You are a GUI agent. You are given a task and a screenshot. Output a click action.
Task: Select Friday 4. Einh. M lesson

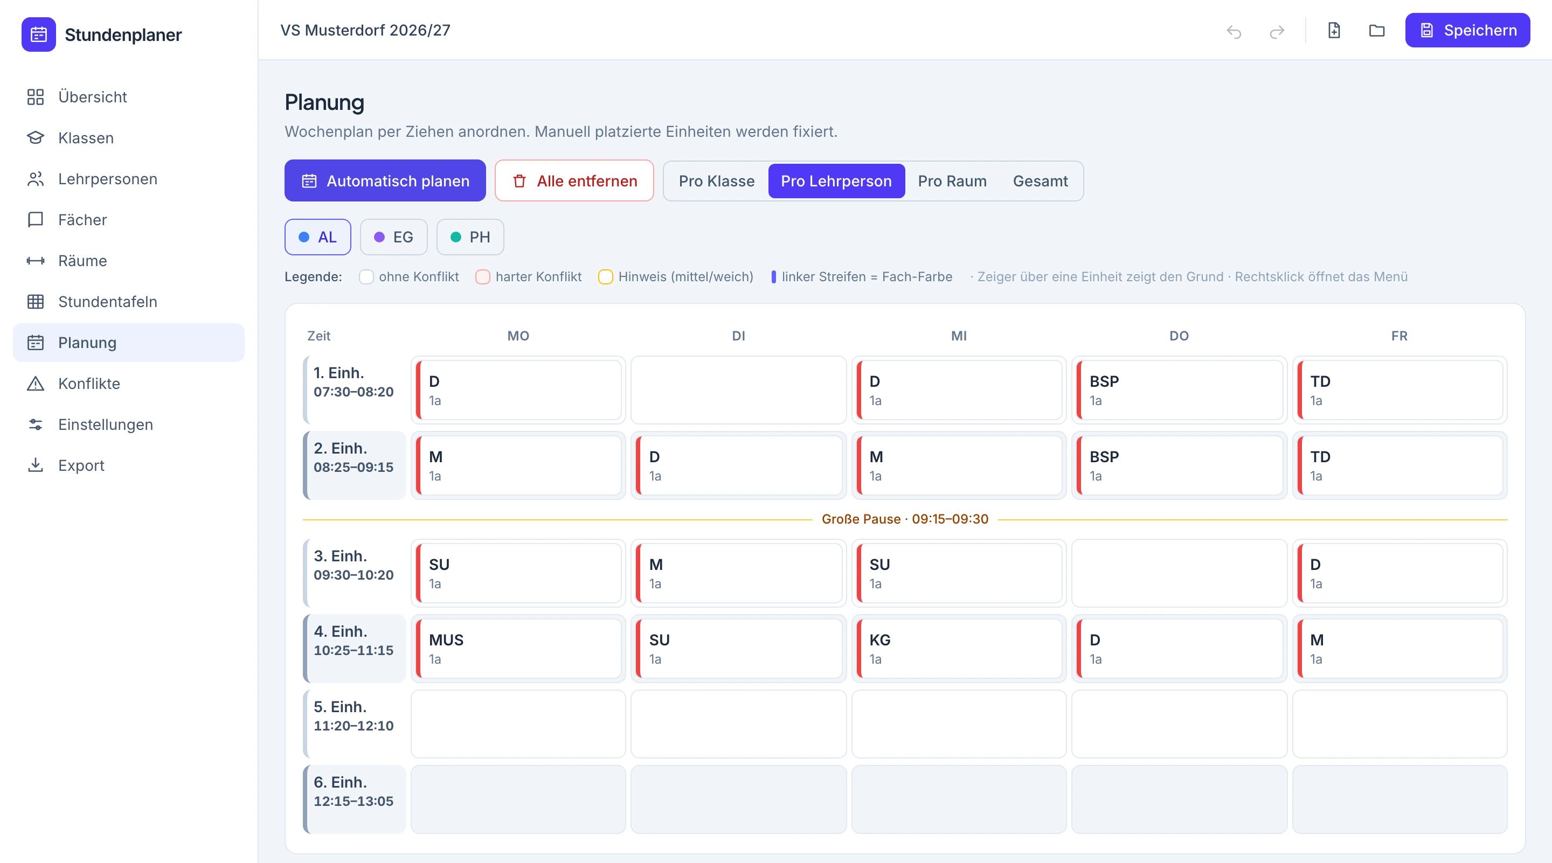pyautogui.click(x=1399, y=649)
